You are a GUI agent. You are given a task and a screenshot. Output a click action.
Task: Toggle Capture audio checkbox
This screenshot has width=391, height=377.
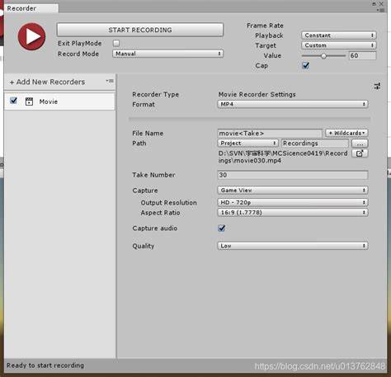(x=221, y=228)
